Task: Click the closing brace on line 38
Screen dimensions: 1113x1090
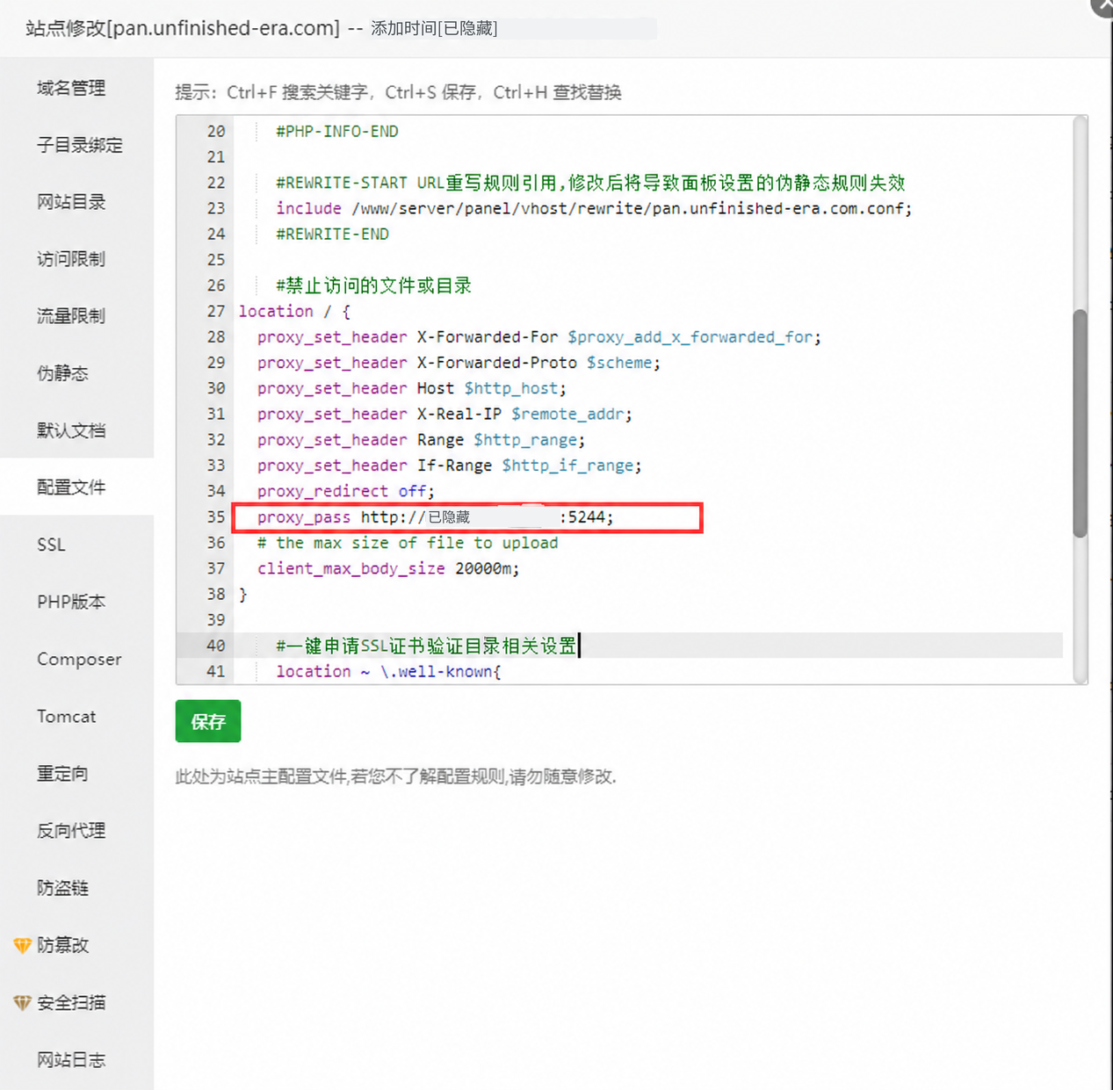Action: point(243,595)
